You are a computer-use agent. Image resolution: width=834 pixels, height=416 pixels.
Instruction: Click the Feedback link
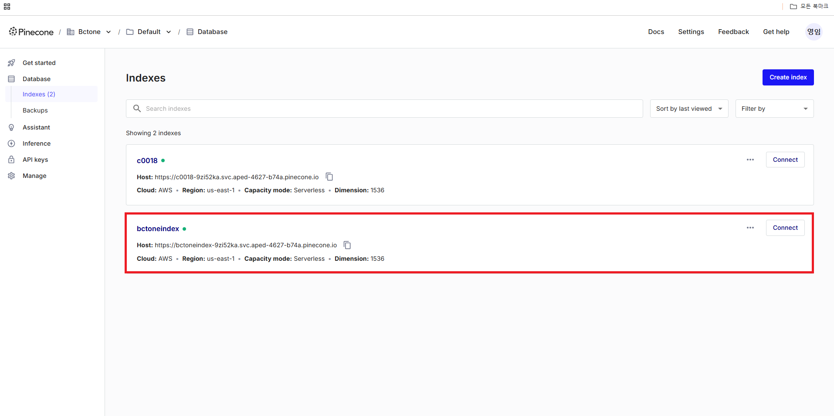pos(733,32)
